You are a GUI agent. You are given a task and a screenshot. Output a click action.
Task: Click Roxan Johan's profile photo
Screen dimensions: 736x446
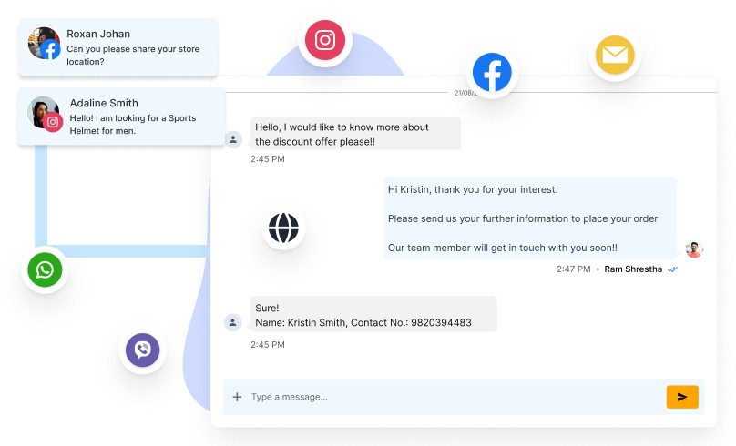[x=44, y=43]
